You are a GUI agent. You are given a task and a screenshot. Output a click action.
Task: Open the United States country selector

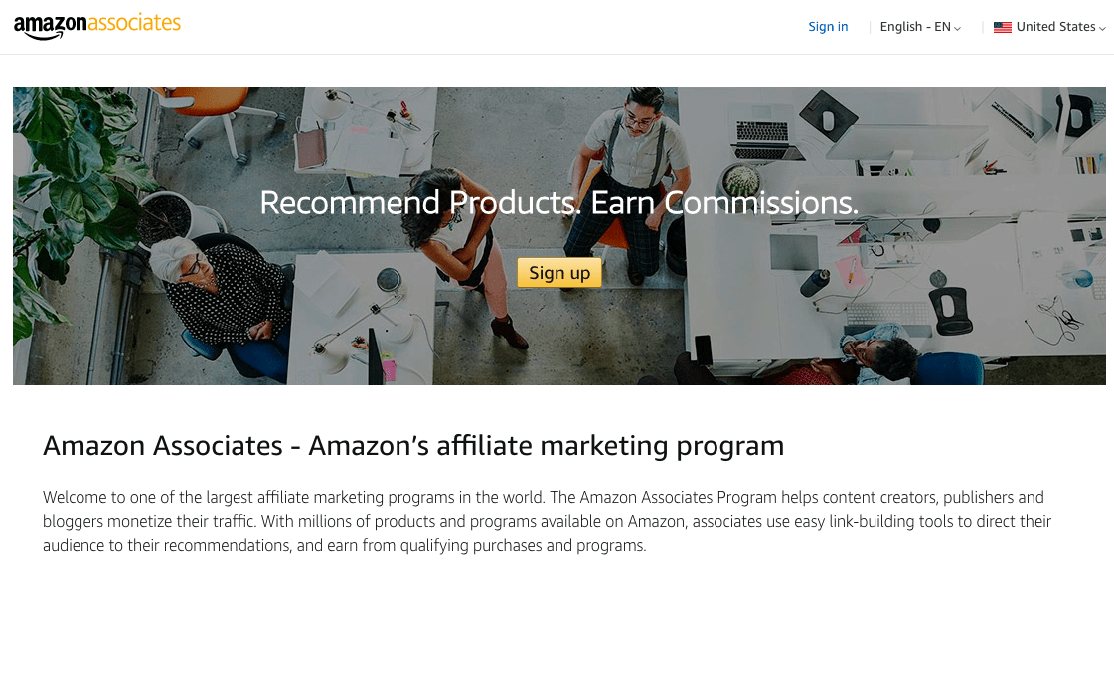[x=1049, y=26]
